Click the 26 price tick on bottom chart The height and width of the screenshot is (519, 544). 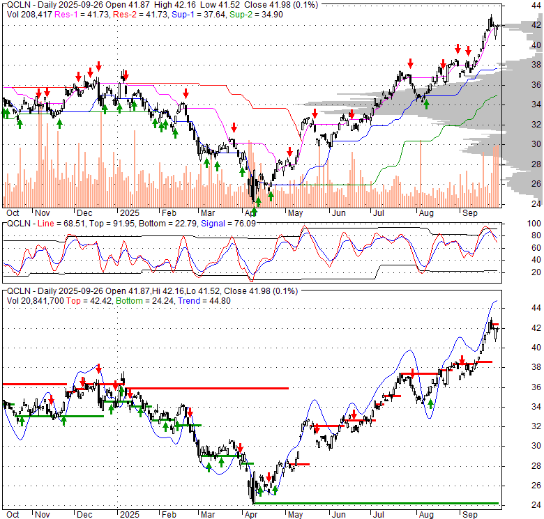point(536,486)
